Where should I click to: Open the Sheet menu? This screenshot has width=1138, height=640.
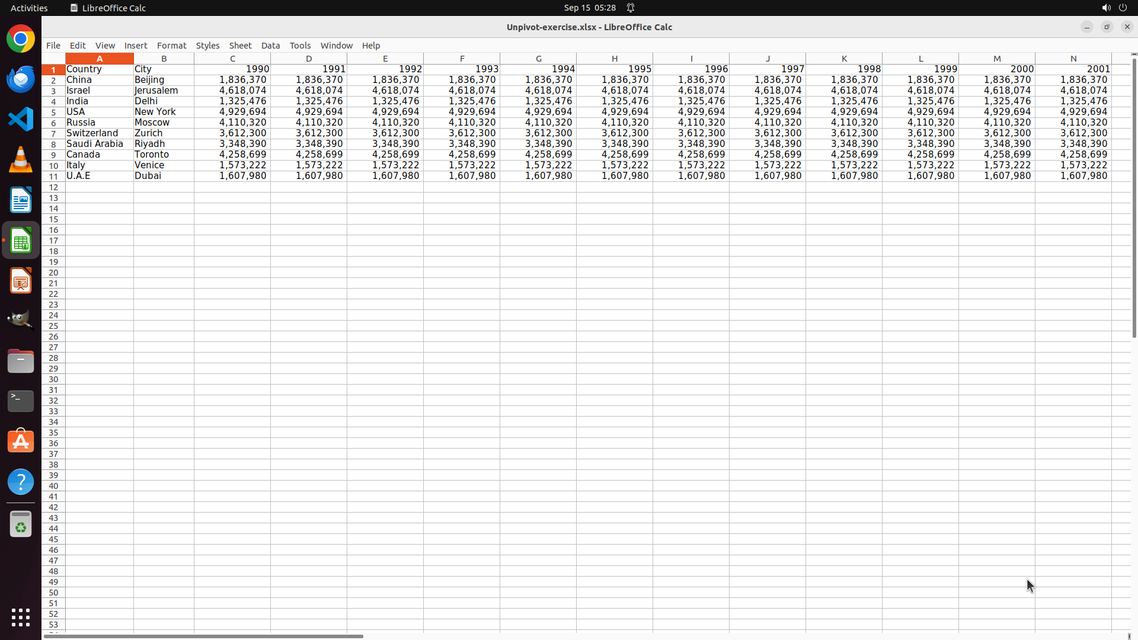[240, 46]
